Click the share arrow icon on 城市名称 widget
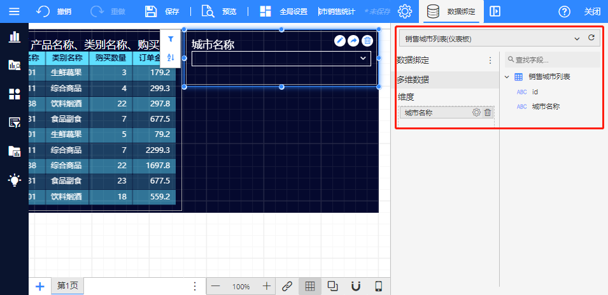 [353, 41]
